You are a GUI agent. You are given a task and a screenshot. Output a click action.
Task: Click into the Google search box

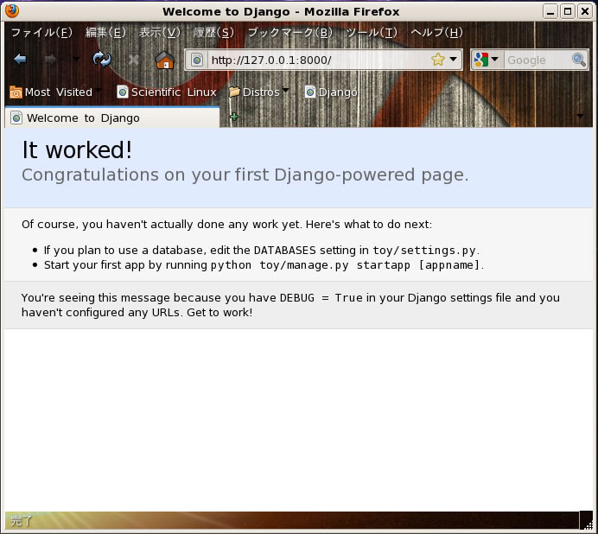[x=538, y=60]
